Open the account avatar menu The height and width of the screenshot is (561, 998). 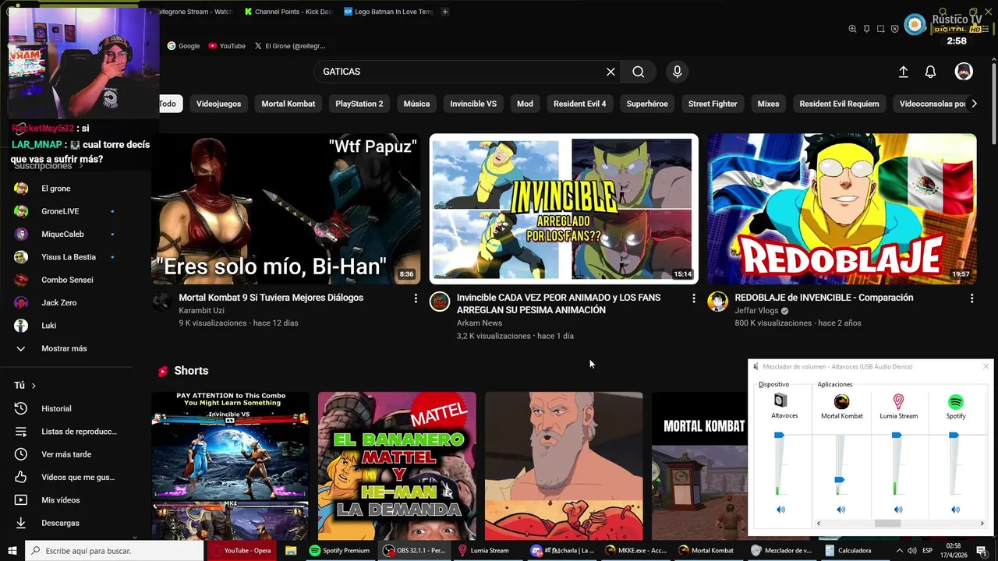tap(964, 72)
